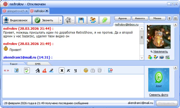Click the clear message icon with red X
180x108 pixels.
pos(110,70)
